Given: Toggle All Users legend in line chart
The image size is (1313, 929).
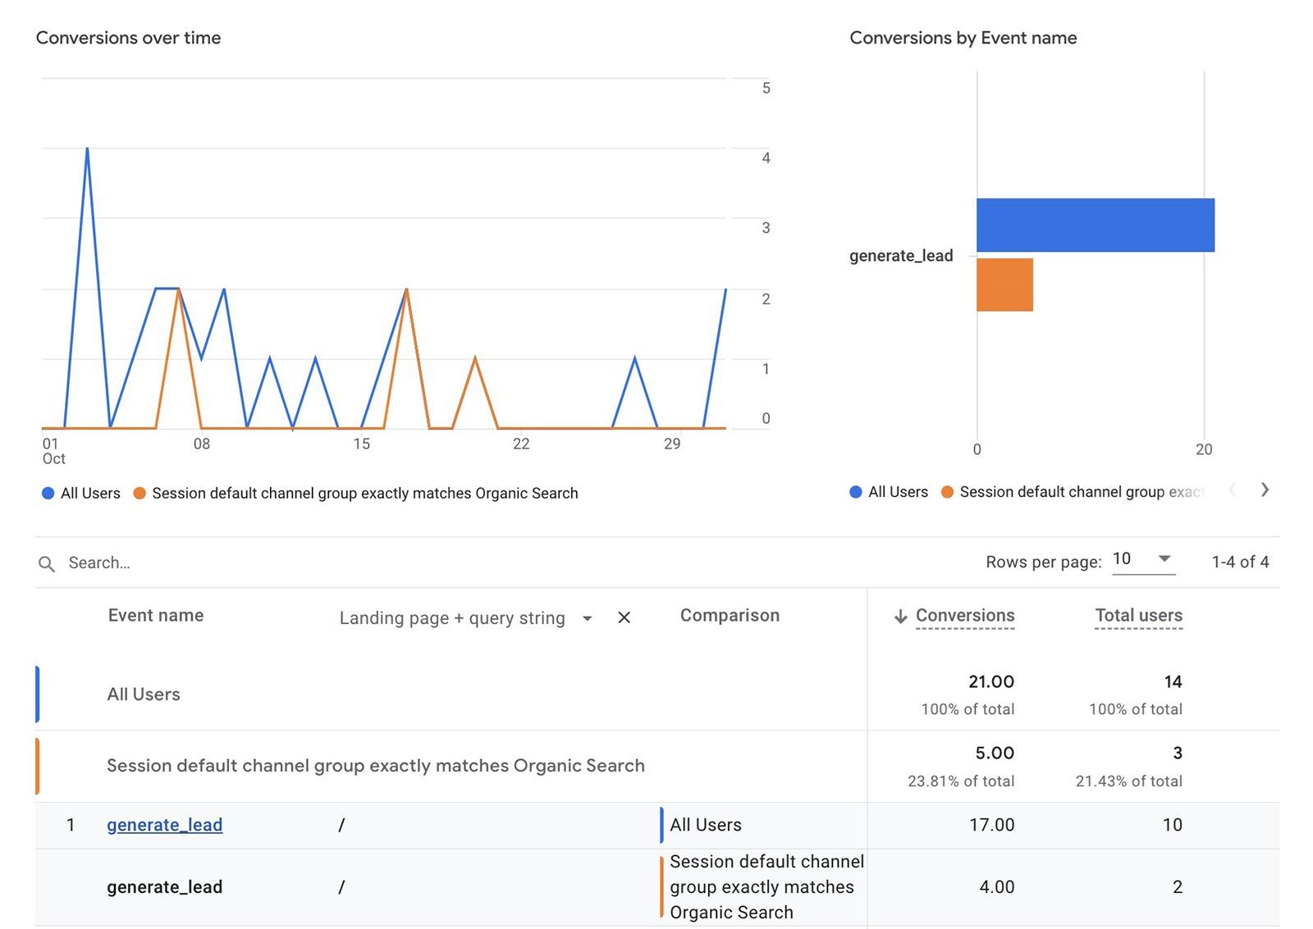Looking at the screenshot, I should [81, 494].
